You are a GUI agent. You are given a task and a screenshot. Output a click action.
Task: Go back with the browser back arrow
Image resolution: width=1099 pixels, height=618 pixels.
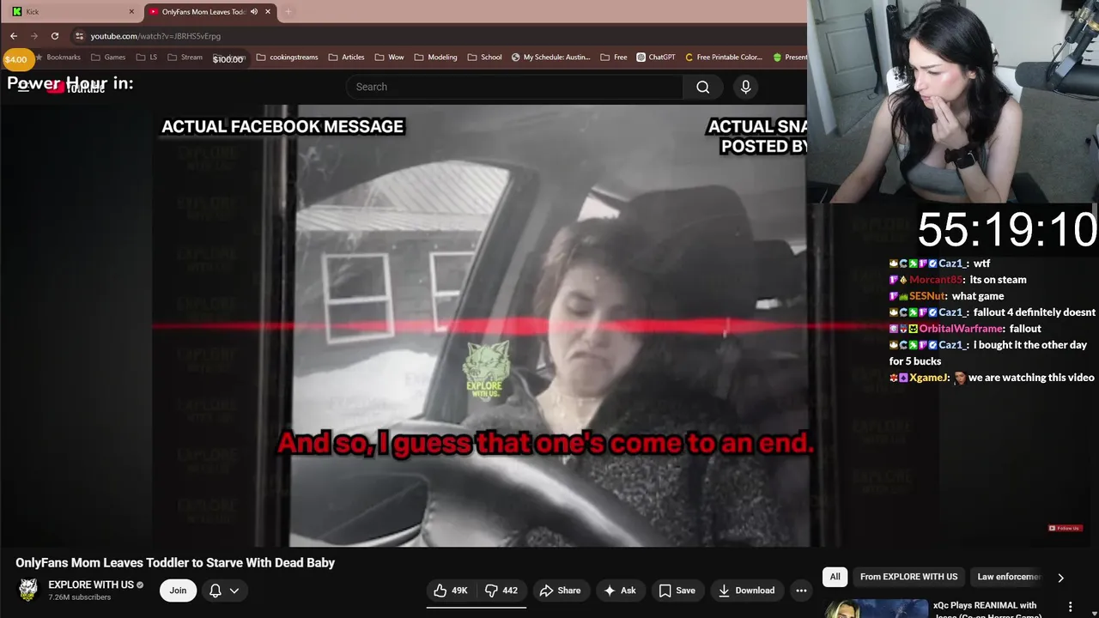tap(14, 36)
